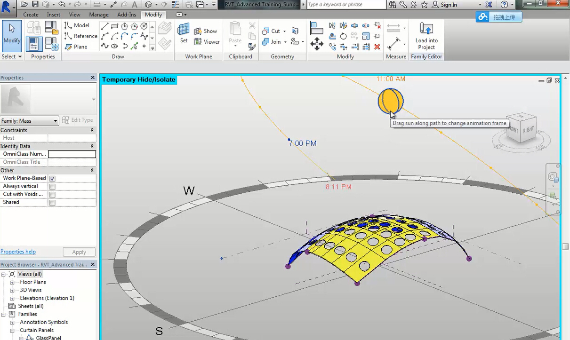
Task: Toggle the Work Plane-Based checkbox
Action: (x=52, y=179)
